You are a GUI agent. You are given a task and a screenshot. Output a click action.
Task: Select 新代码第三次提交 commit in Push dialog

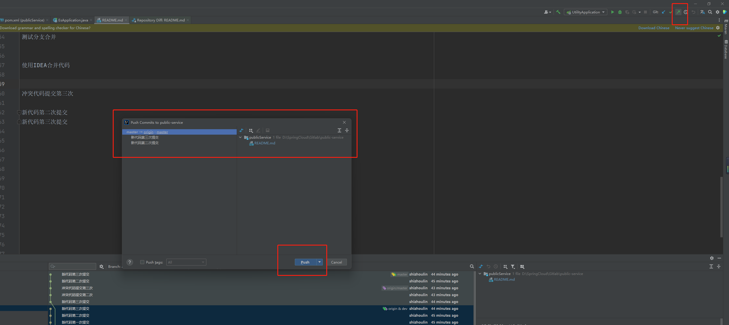coord(145,137)
